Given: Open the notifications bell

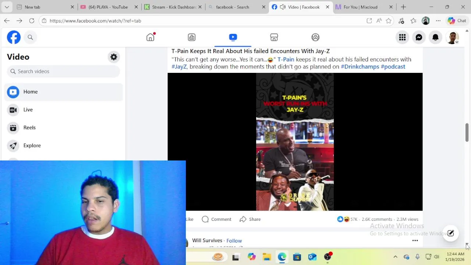Looking at the screenshot, I should pyautogui.click(x=435, y=37).
